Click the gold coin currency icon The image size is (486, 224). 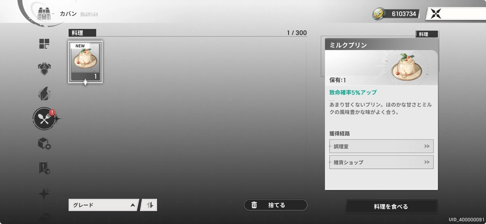pyautogui.click(x=379, y=14)
